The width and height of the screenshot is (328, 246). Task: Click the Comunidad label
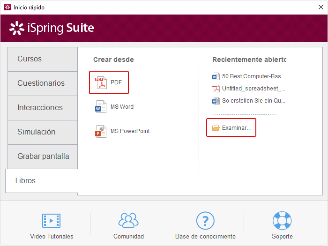[x=128, y=236]
